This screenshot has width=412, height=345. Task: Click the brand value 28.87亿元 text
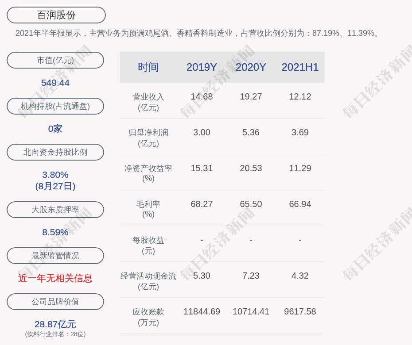pos(55,324)
